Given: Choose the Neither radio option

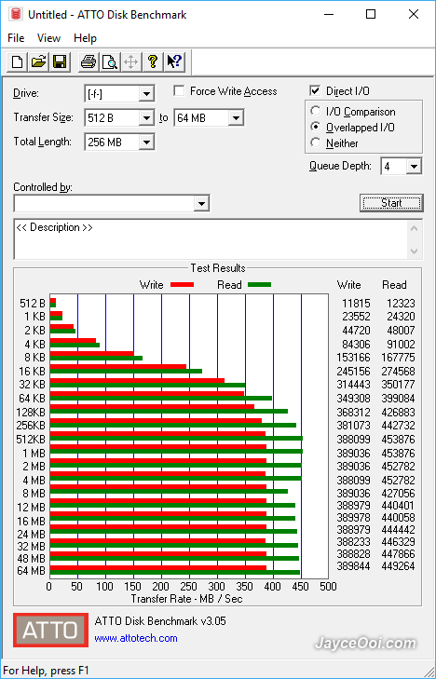Looking at the screenshot, I should tap(316, 143).
